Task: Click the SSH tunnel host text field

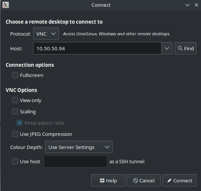Action: coord(76,161)
